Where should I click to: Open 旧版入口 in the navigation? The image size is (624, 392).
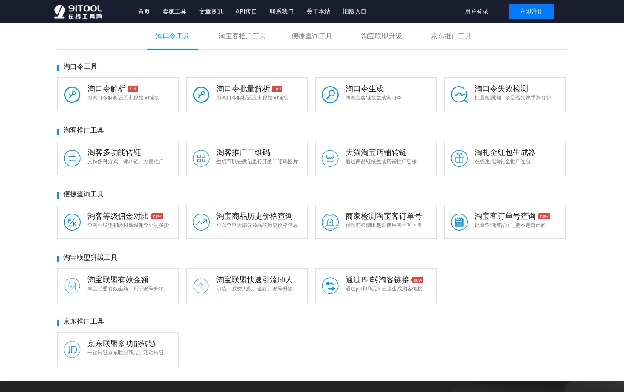point(355,11)
